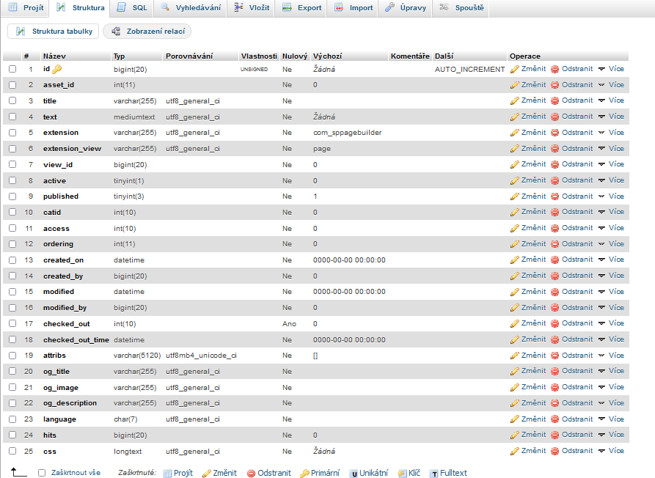Click red Odstranit icon for asset_id row
The width and height of the screenshot is (655, 478).
[x=555, y=85]
